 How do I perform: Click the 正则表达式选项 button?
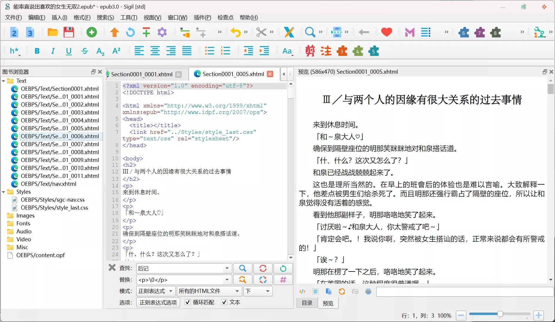coord(158,302)
